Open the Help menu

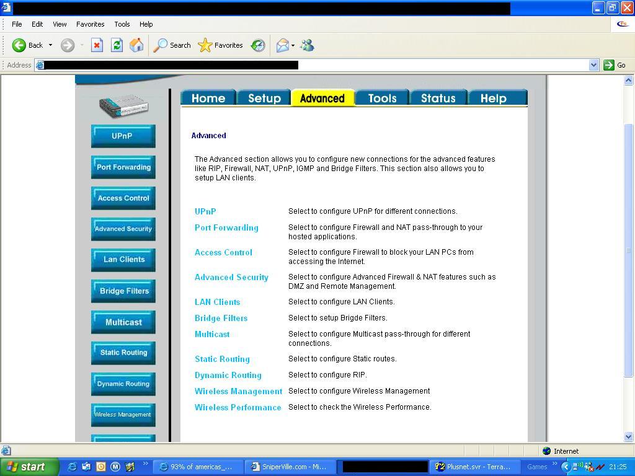[x=146, y=24]
